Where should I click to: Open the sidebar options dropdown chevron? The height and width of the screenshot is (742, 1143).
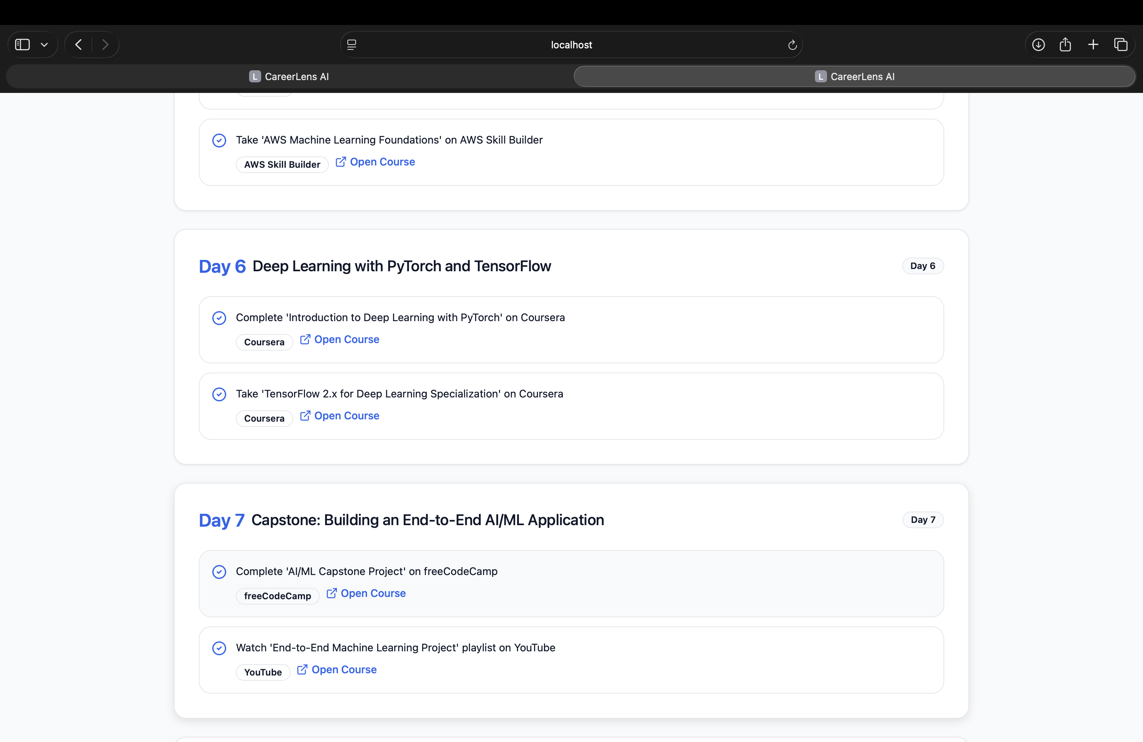tap(44, 45)
